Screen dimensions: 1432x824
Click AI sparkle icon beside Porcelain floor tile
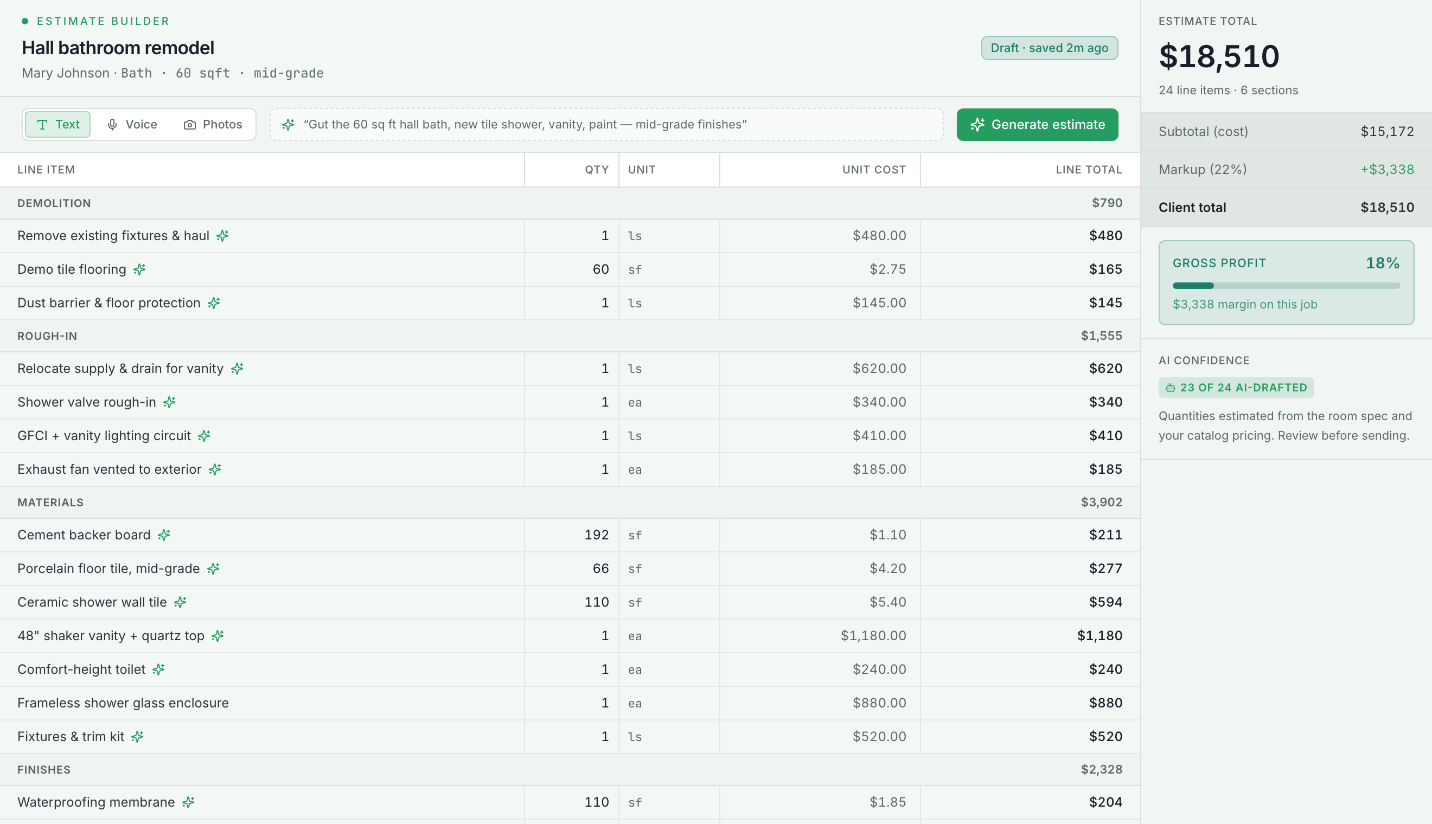click(x=213, y=568)
